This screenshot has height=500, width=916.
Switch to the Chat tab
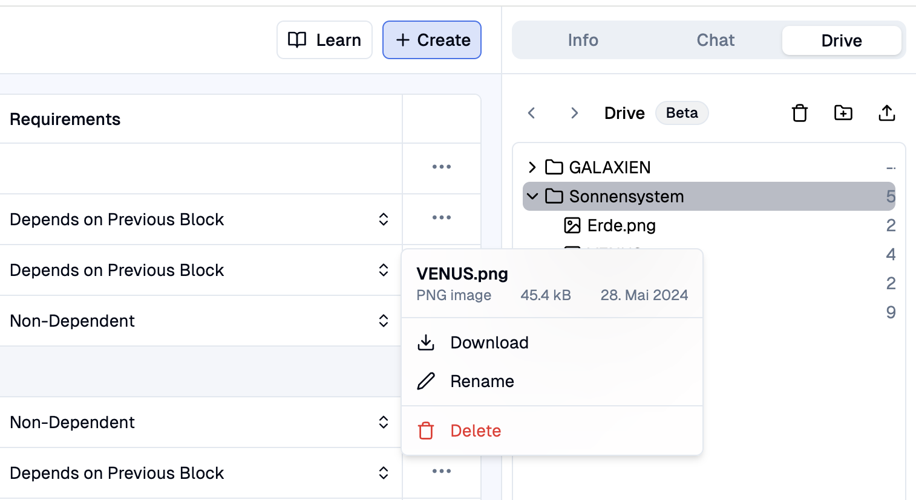pyautogui.click(x=715, y=40)
